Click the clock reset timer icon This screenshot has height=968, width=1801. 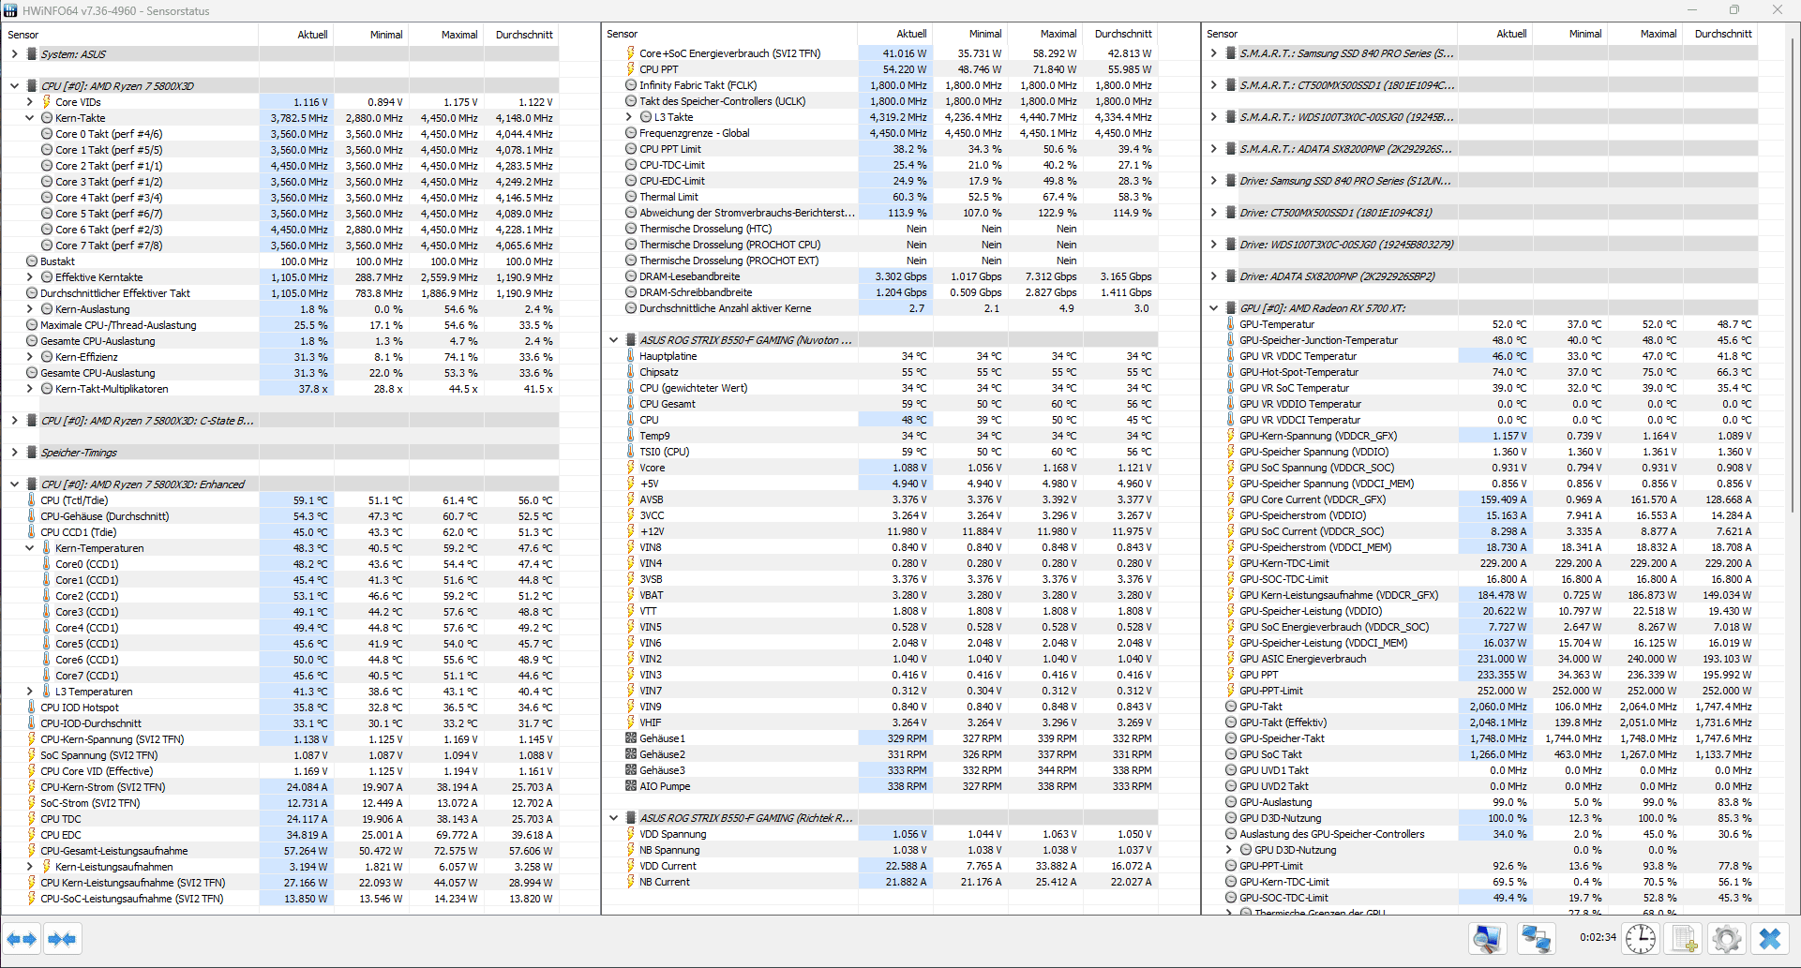[x=1641, y=939]
